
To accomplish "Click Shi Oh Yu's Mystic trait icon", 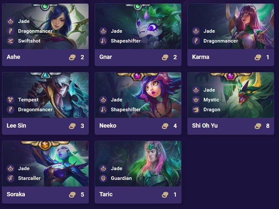I will [x=196, y=100].
